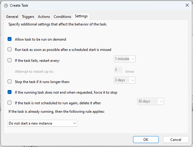Open the Triggers tab
The width and height of the screenshot is (193, 147).
coord(28,17)
